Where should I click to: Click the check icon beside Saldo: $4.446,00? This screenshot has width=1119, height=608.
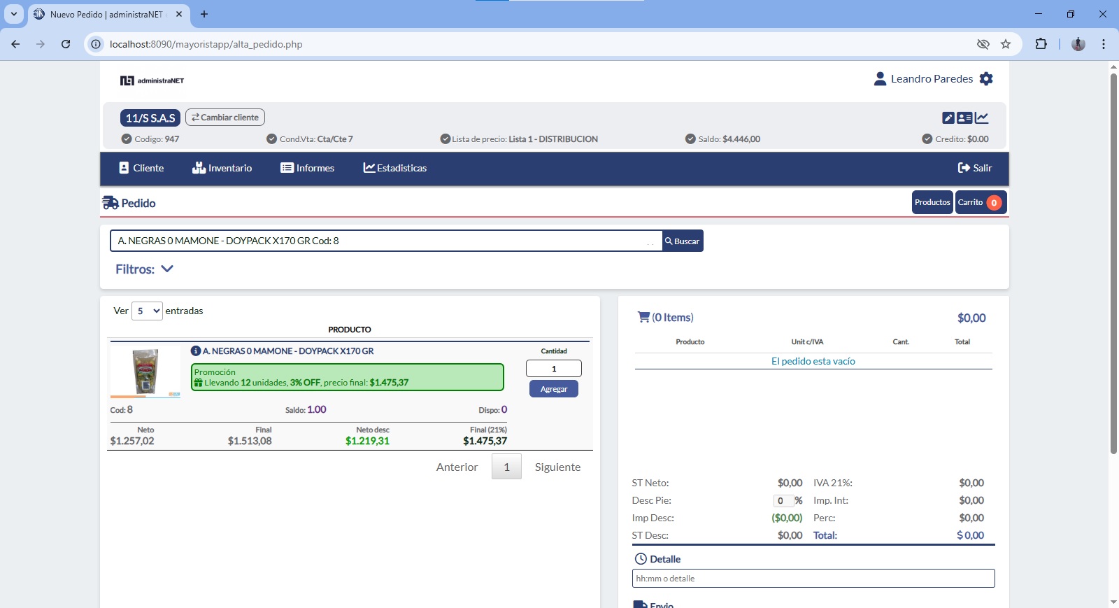690,139
